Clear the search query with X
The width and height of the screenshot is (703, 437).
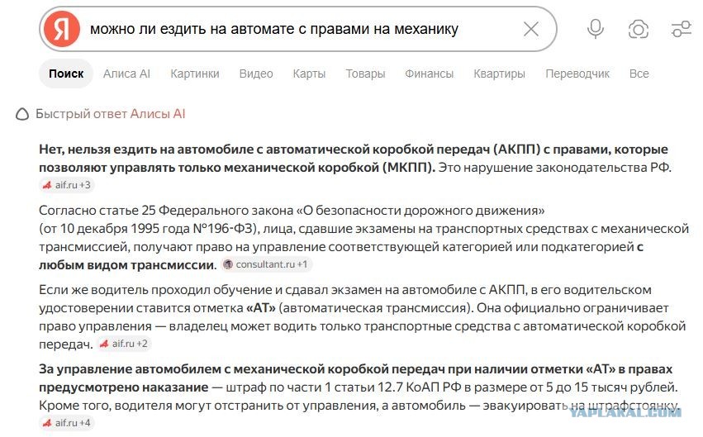pyautogui.click(x=531, y=30)
